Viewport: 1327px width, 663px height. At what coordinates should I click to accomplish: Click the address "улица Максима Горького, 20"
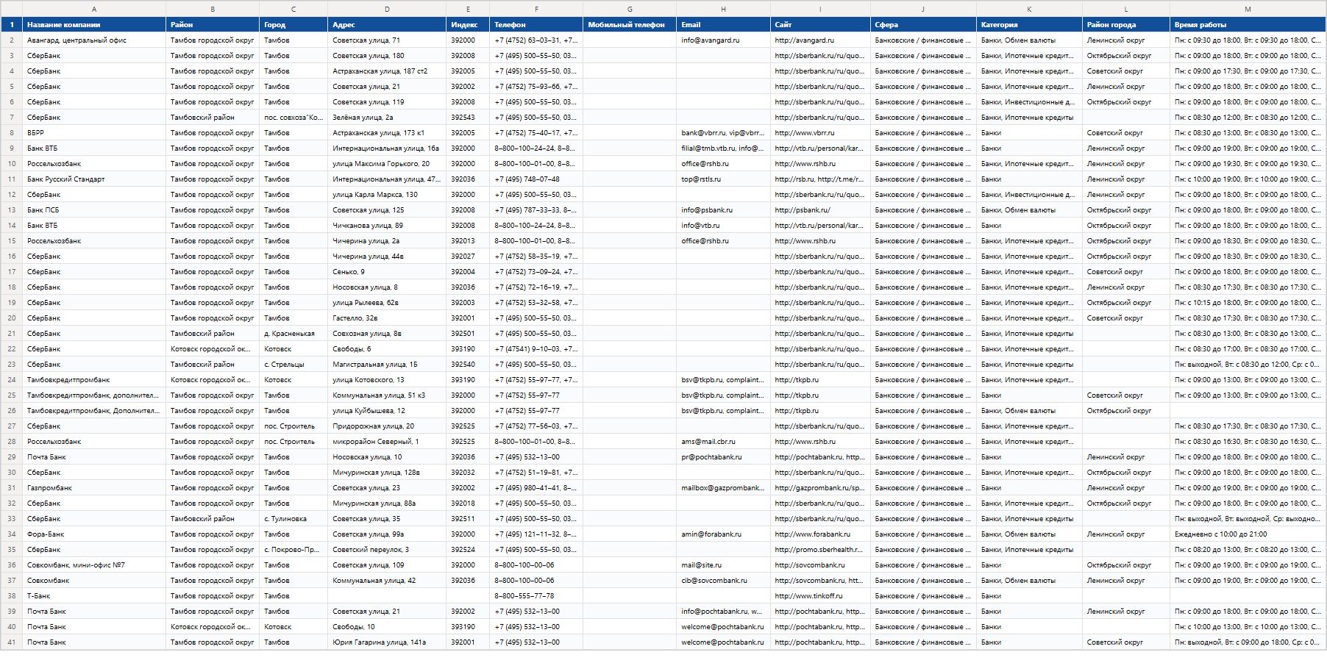point(387,164)
